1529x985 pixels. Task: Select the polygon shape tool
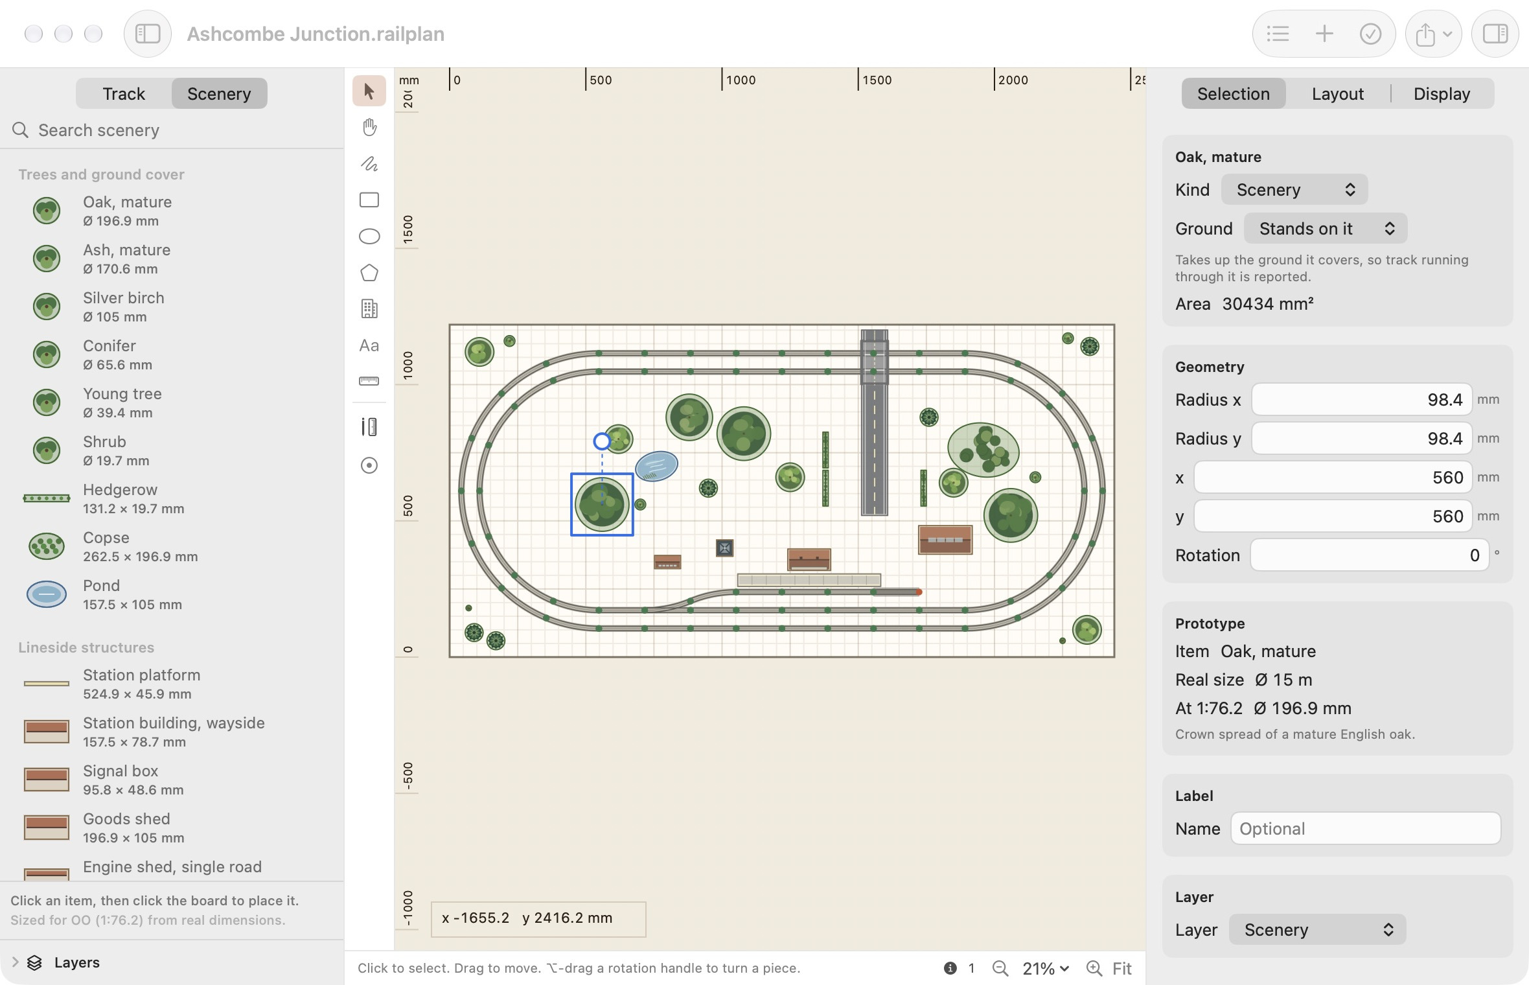tap(369, 273)
